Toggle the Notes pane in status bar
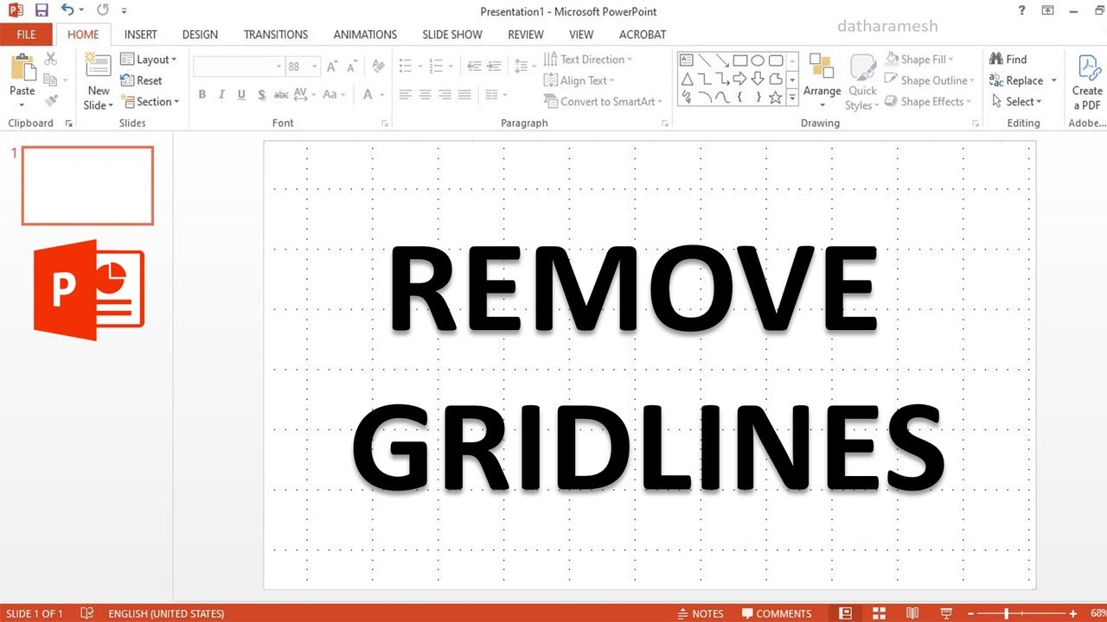The image size is (1107, 622). (701, 613)
